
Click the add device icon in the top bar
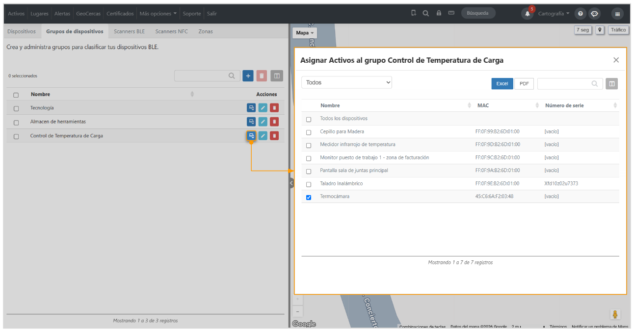click(414, 13)
